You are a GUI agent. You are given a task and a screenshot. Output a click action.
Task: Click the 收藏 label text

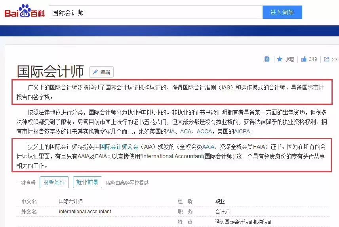[289, 59]
